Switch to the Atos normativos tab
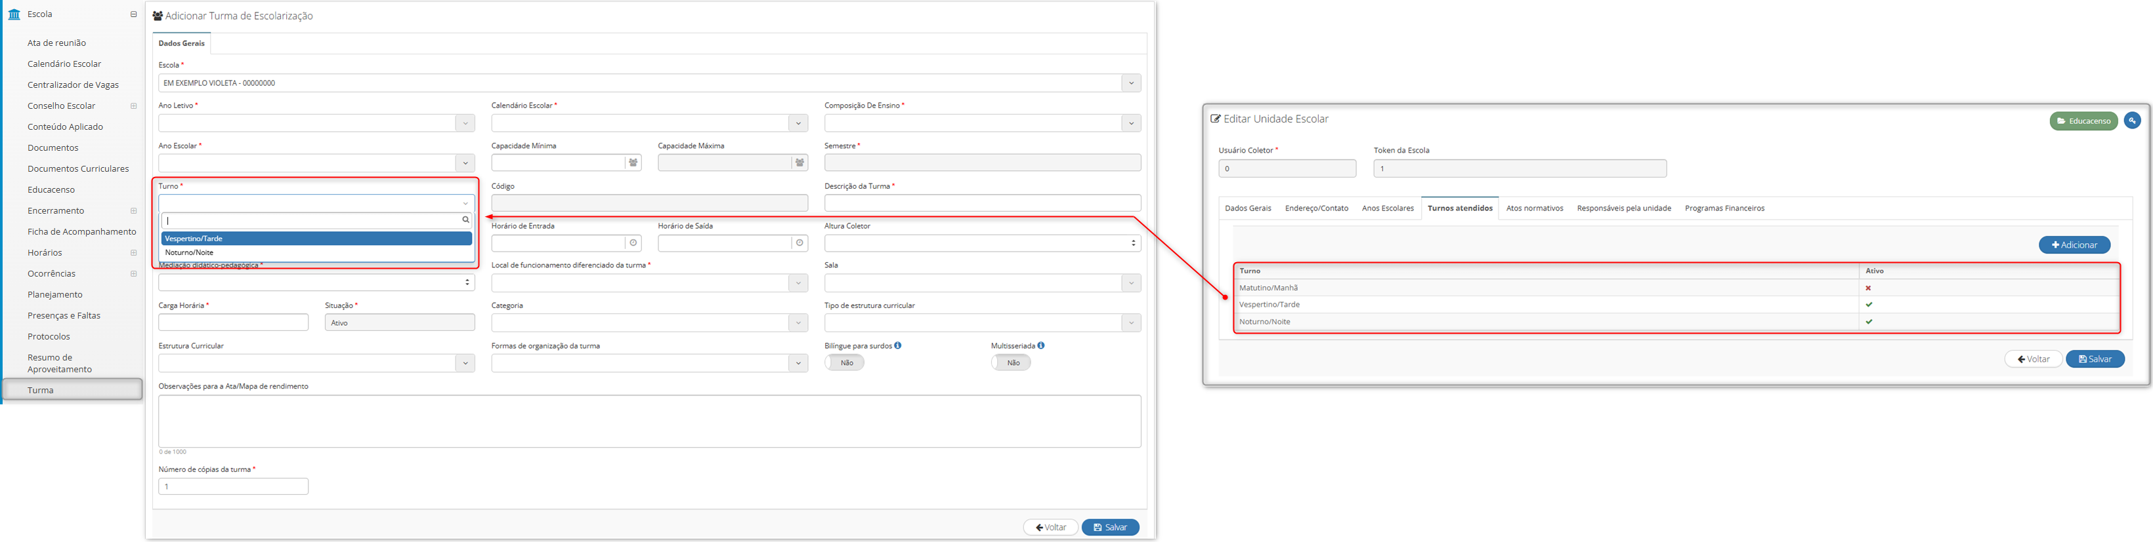2153x542 pixels. 1535,208
